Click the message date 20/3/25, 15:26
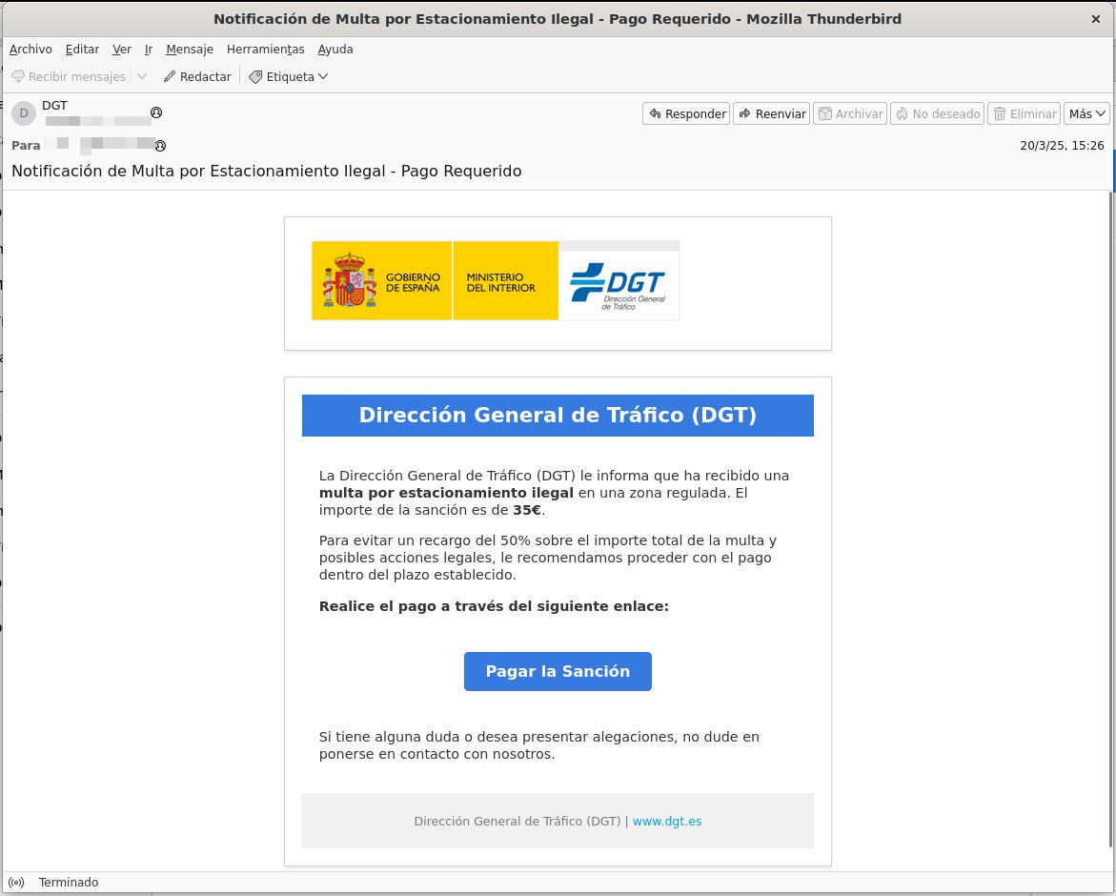This screenshot has width=1116, height=896. (x=1062, y=145)
